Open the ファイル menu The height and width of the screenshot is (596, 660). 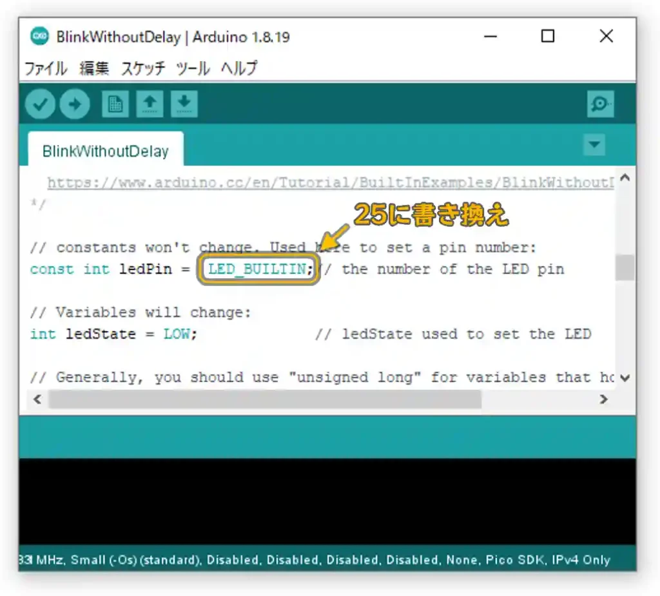point(46,68)
